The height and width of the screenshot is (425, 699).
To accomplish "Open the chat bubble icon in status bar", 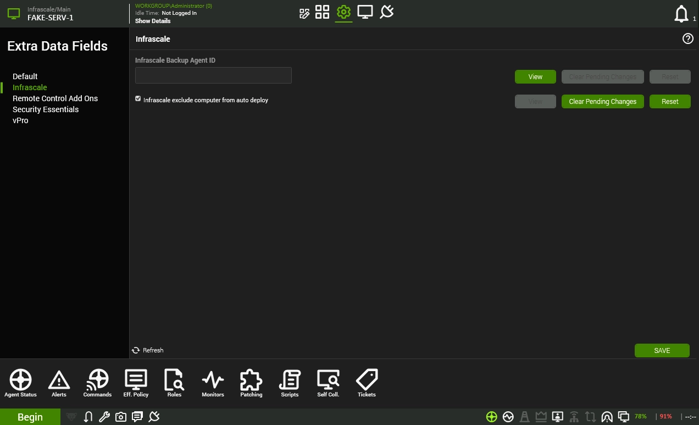I will [137, 417].
